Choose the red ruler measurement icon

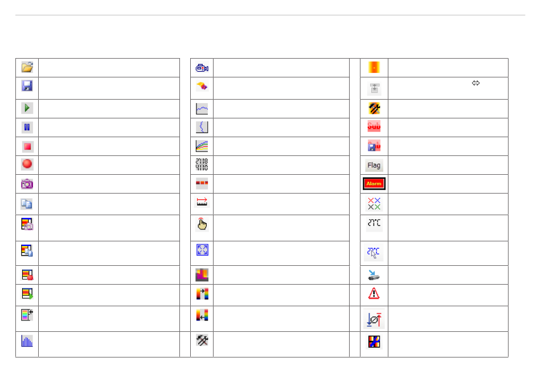pos(202,202)
